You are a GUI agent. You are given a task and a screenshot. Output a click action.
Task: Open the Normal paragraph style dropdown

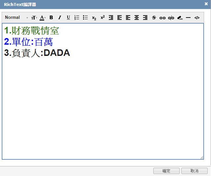pyautogui.click(x=16, y=18)
